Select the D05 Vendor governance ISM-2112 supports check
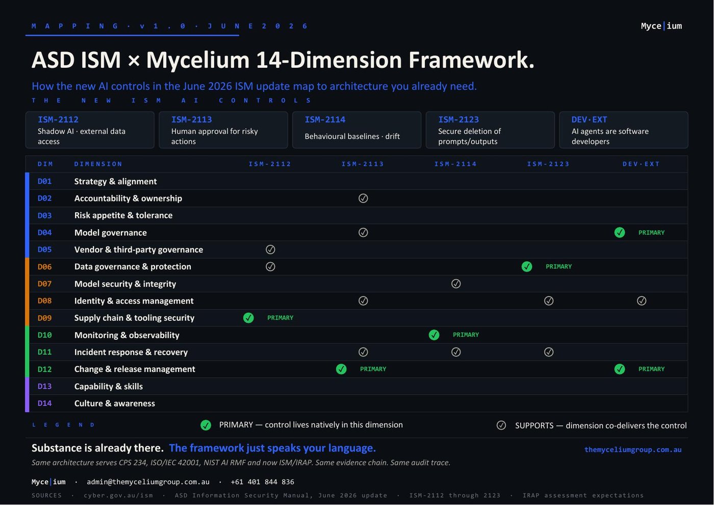The width and height of the screenshot is (714, 505). pos(270,249)
